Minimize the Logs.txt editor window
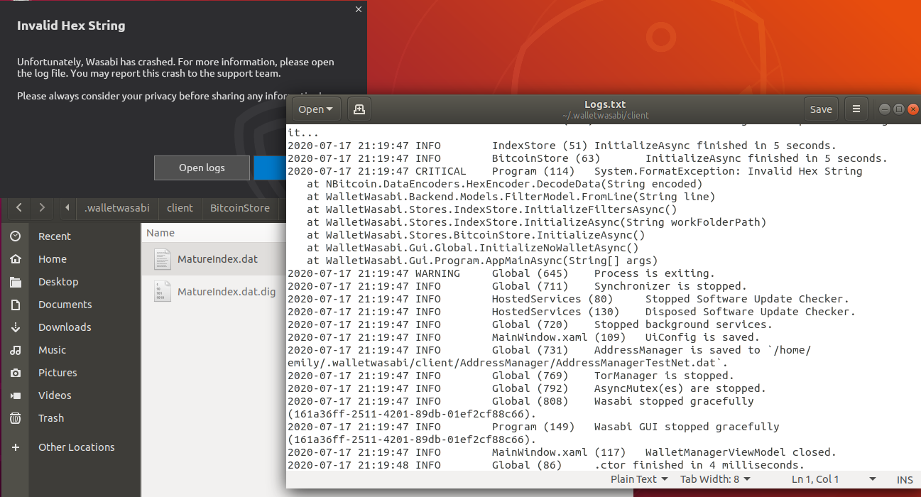The height and width of the screenshot is (497, 921). pyautogui.click(x=885, y=109)
